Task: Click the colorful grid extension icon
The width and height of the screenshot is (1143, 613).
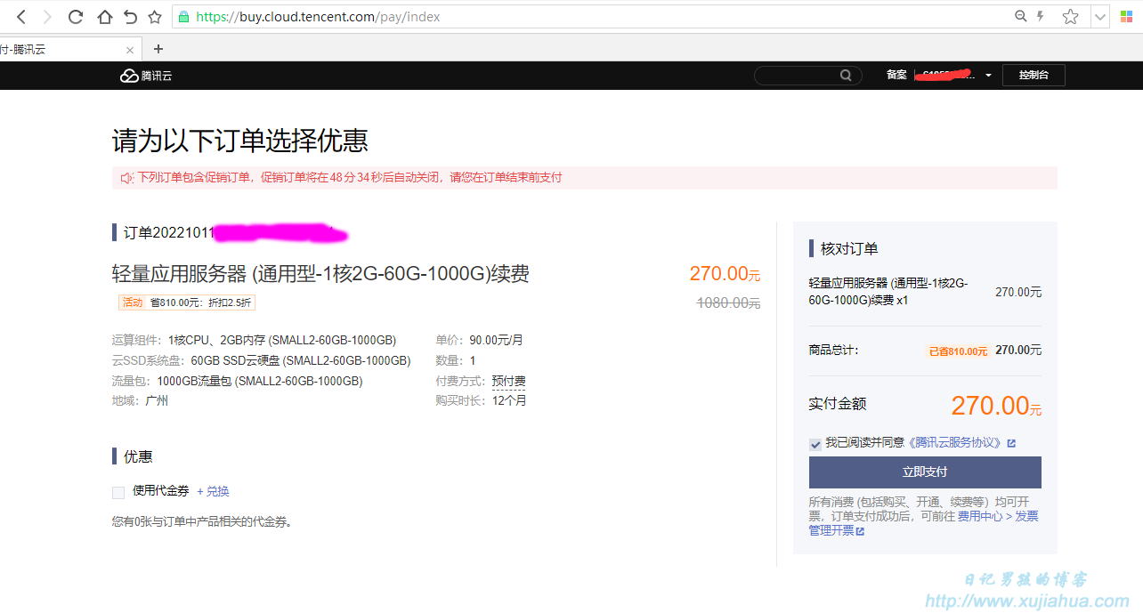Action: point(1126,17)
